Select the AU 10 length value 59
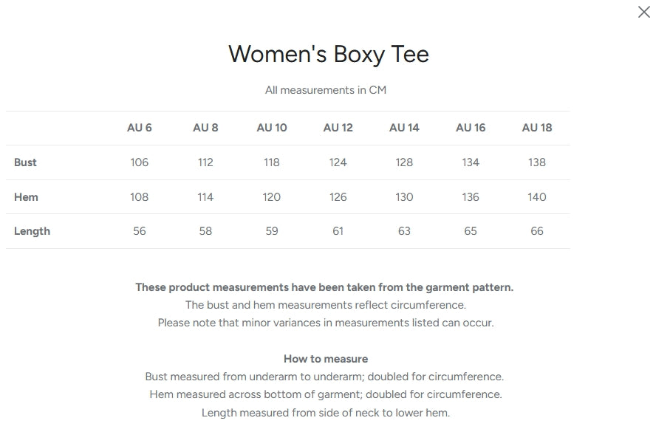670x446 pixels. tap(272, 231)
